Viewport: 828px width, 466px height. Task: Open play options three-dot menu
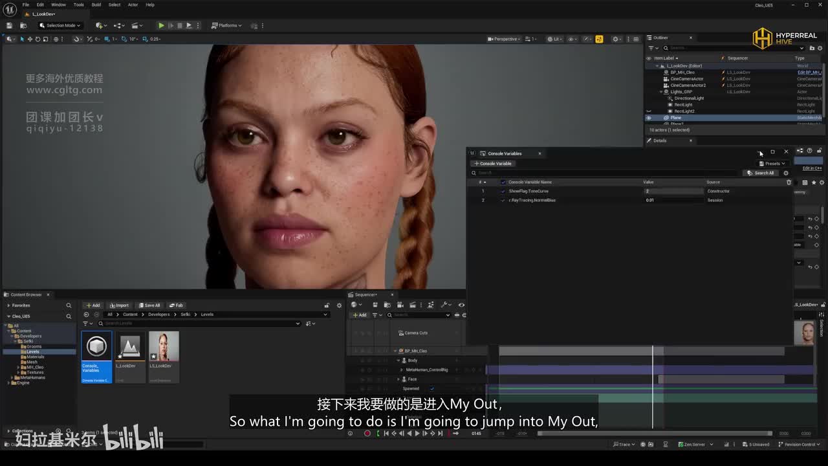[x=198, y=25]
